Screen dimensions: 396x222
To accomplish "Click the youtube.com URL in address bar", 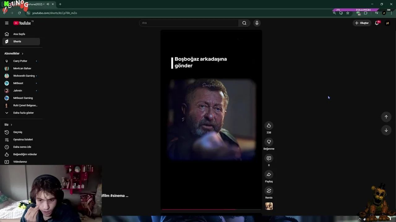I will pyautogui.click(x=54, y=13).
